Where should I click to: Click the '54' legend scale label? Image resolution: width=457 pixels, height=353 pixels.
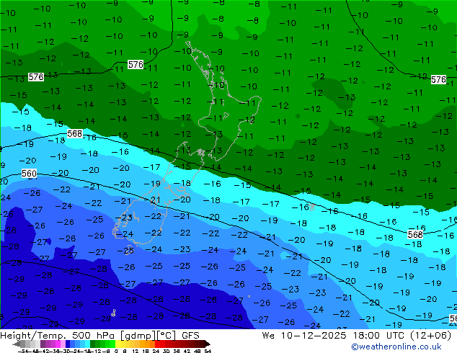[x=207, y=351]
